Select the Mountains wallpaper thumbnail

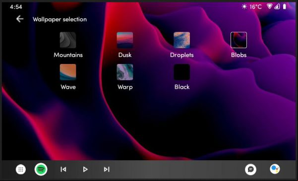click(68, 40)
